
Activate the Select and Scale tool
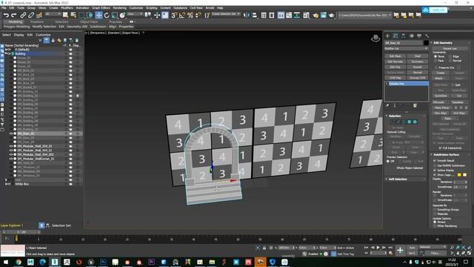coord(115,15)
